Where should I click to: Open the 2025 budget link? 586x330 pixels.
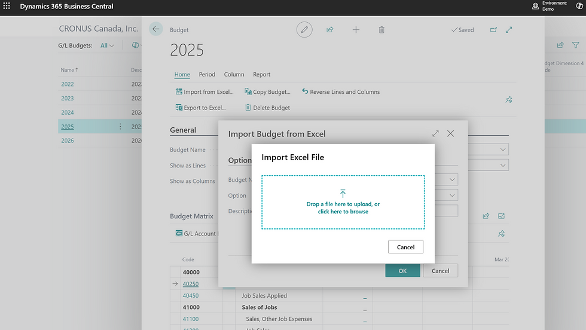67,127
